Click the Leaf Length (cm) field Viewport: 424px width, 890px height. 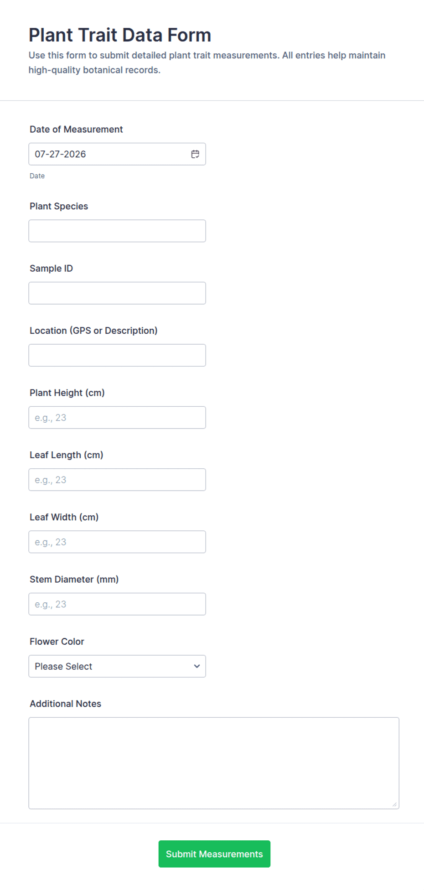click(117, 480)
